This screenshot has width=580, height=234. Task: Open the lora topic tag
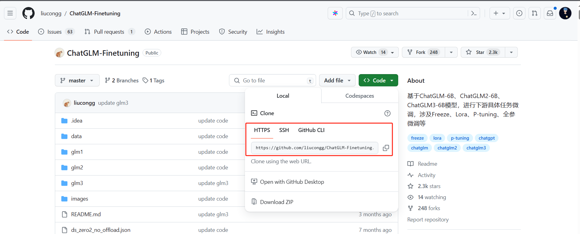437,138
